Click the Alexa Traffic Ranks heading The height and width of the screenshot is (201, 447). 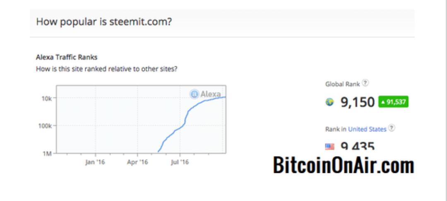(x=67, y=57)
